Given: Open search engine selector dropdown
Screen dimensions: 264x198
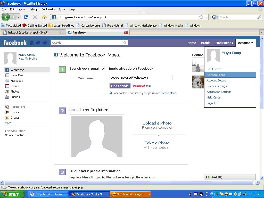Looking at the screenshot, I should click(x=217, y=17).
